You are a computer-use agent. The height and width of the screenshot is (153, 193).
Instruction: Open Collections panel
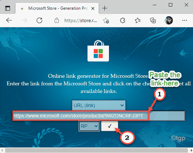153,20
